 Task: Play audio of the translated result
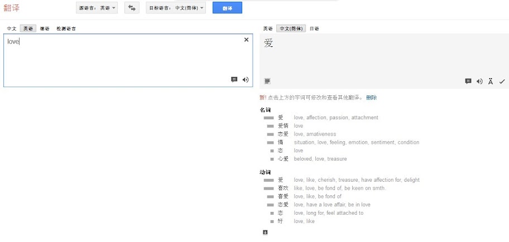tap(479, 81)
